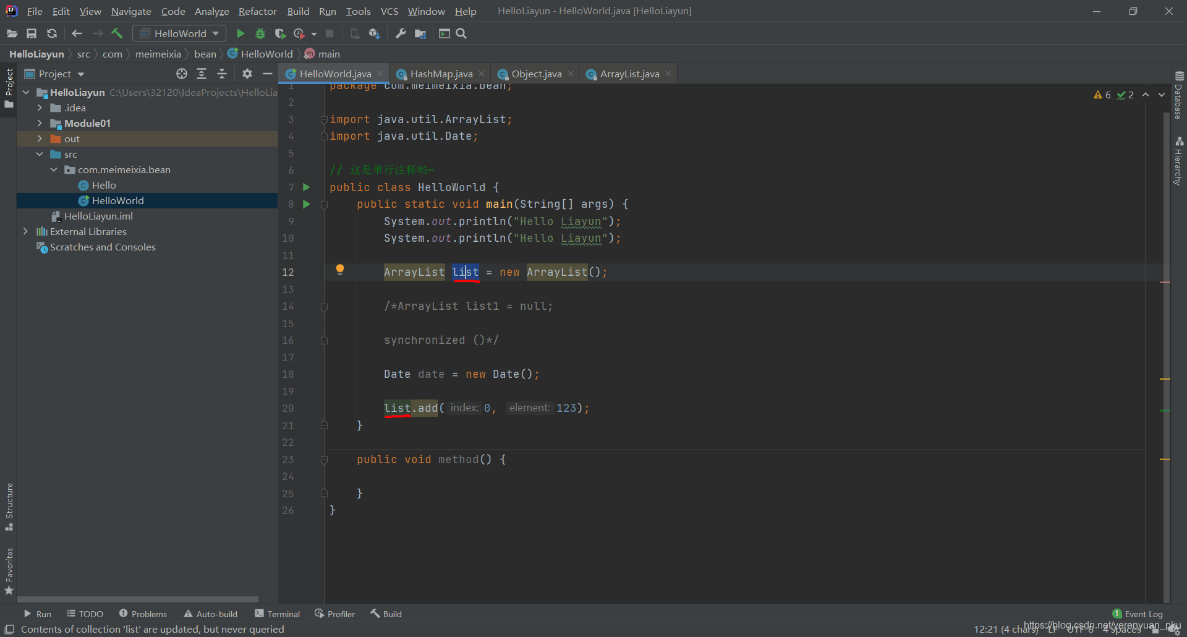1187x637 pixels.
Task: Open the TODO tool window
Action: 85,613
